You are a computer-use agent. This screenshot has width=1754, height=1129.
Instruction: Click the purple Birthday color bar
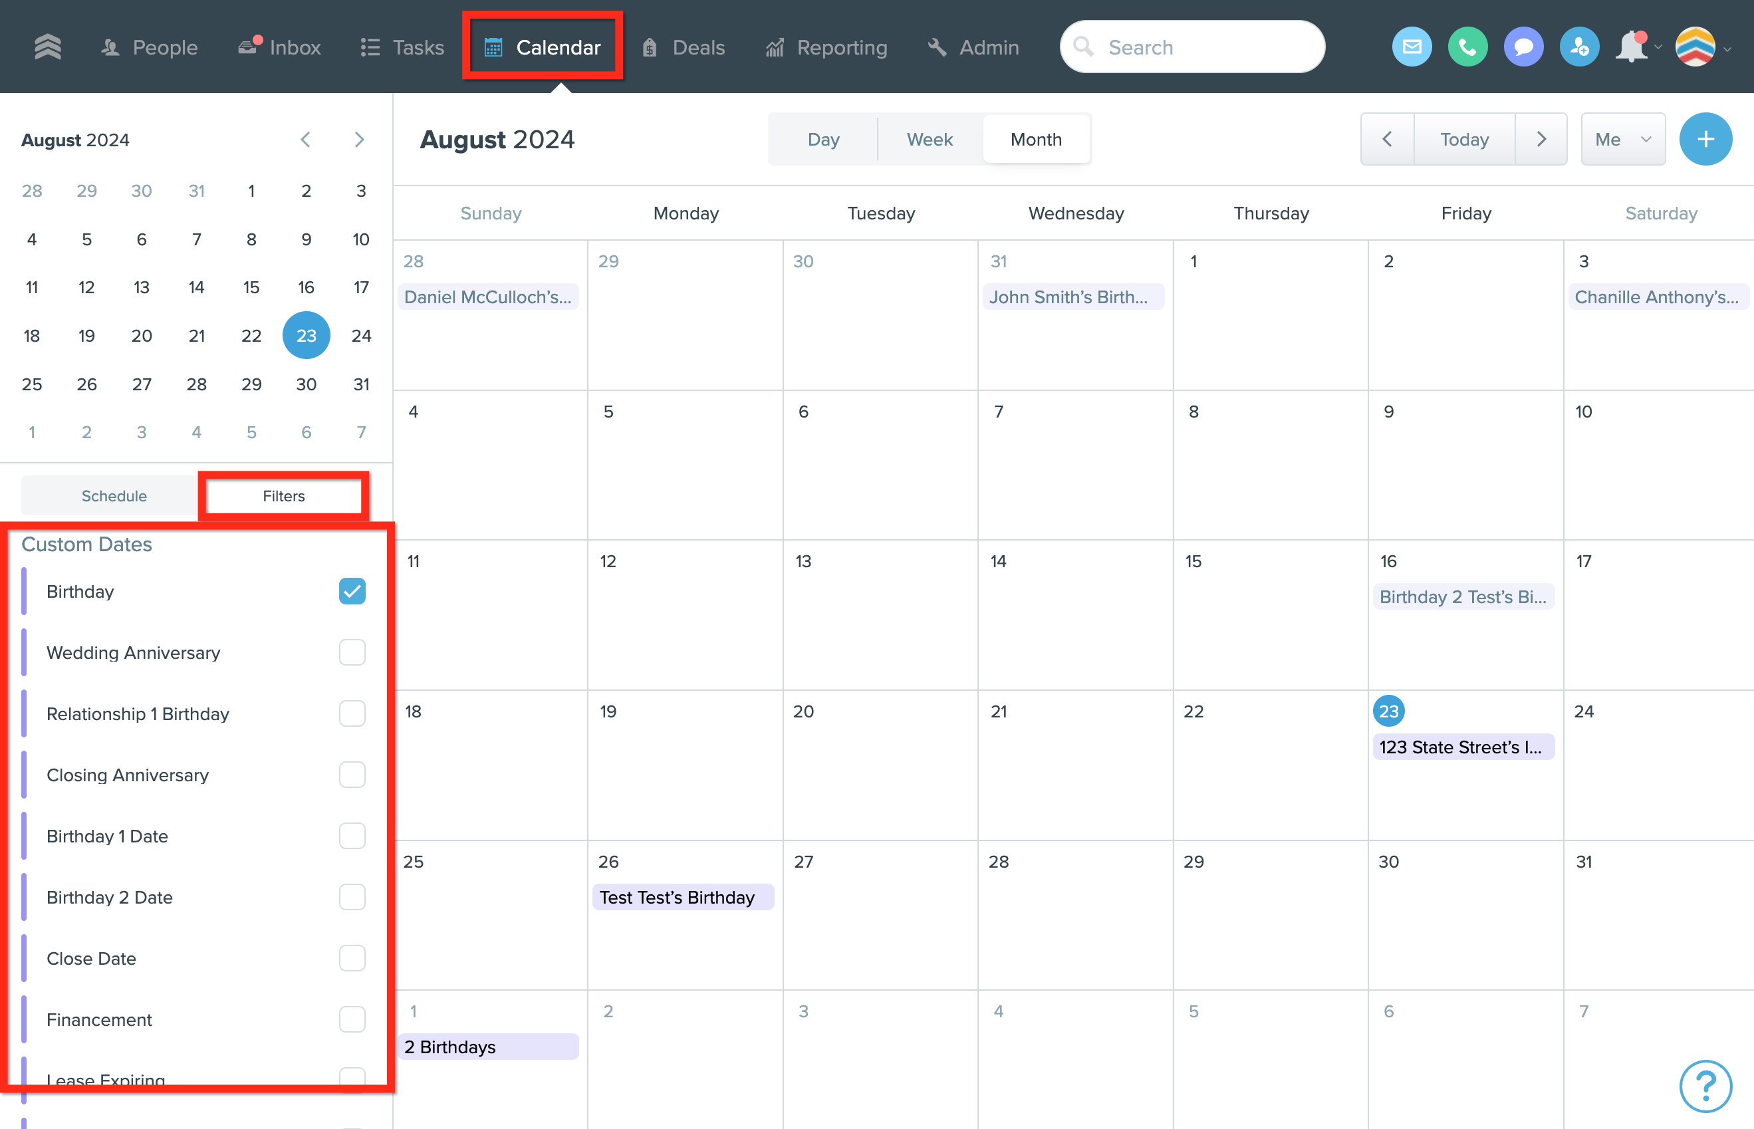click(24, 591)
